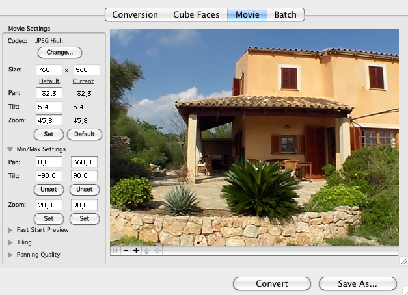
Task: Click the panorama preview image
Action: click(x=254, y=136)
